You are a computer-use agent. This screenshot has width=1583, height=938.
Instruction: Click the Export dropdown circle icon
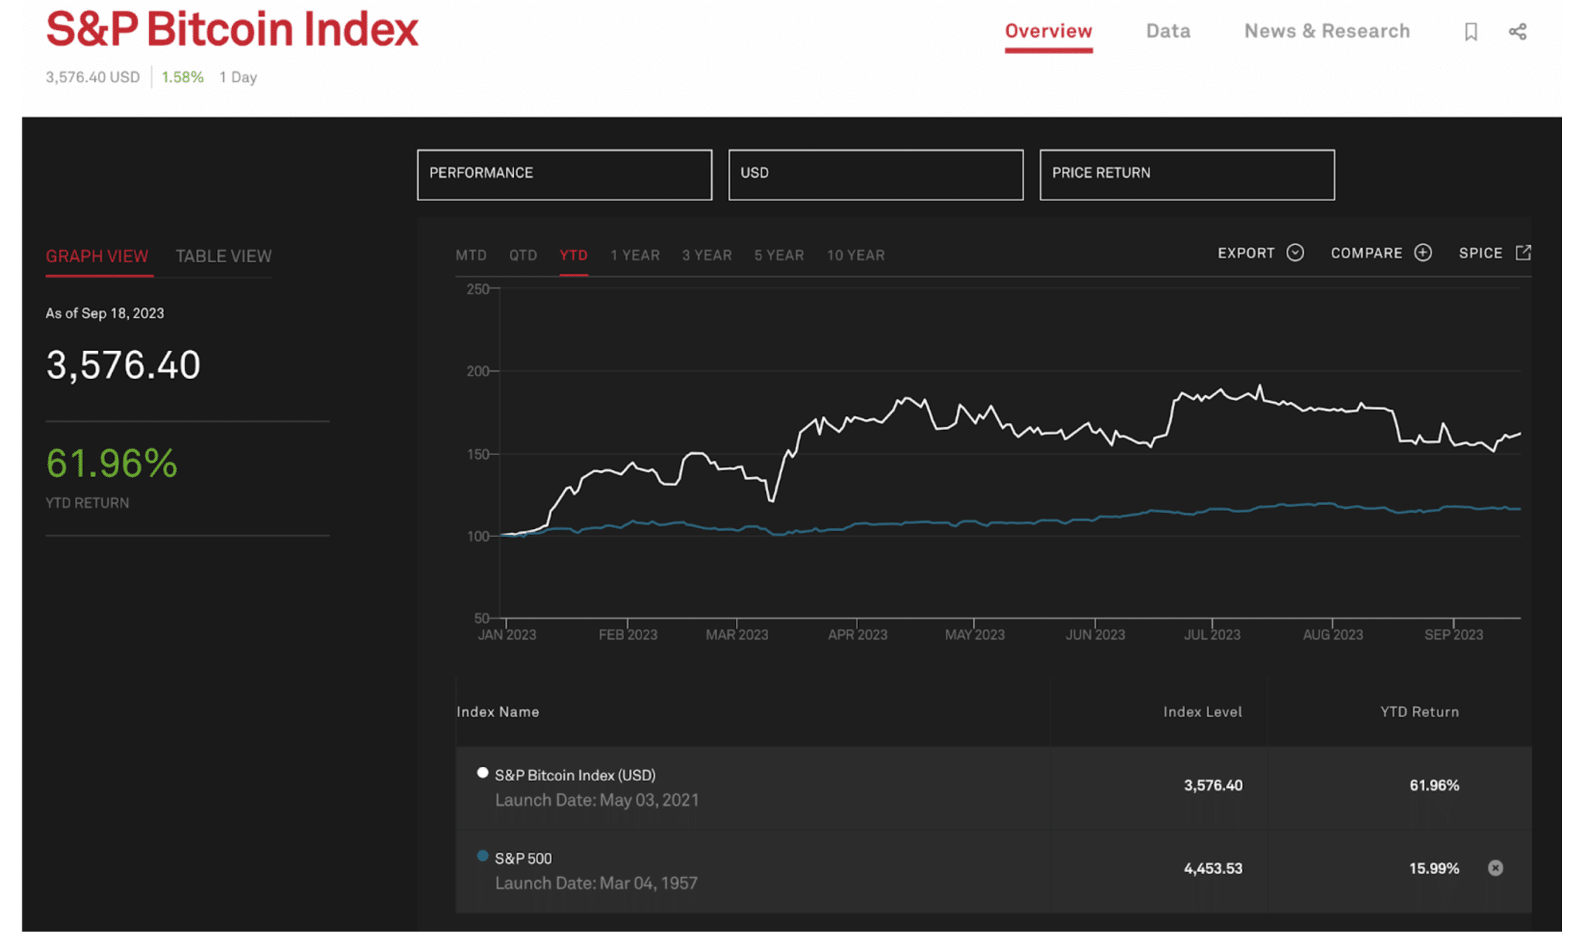tap(1295, 253)
